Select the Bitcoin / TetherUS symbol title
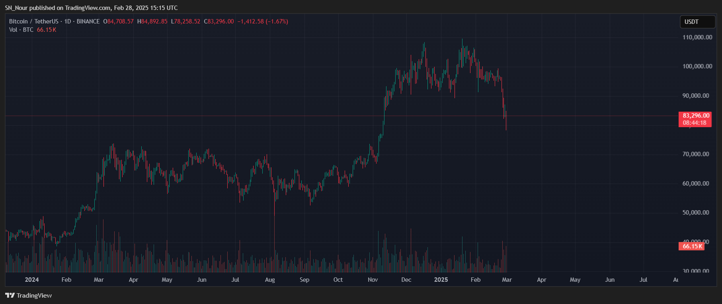This screenshot has height=304, width=722. pos(34,21)
